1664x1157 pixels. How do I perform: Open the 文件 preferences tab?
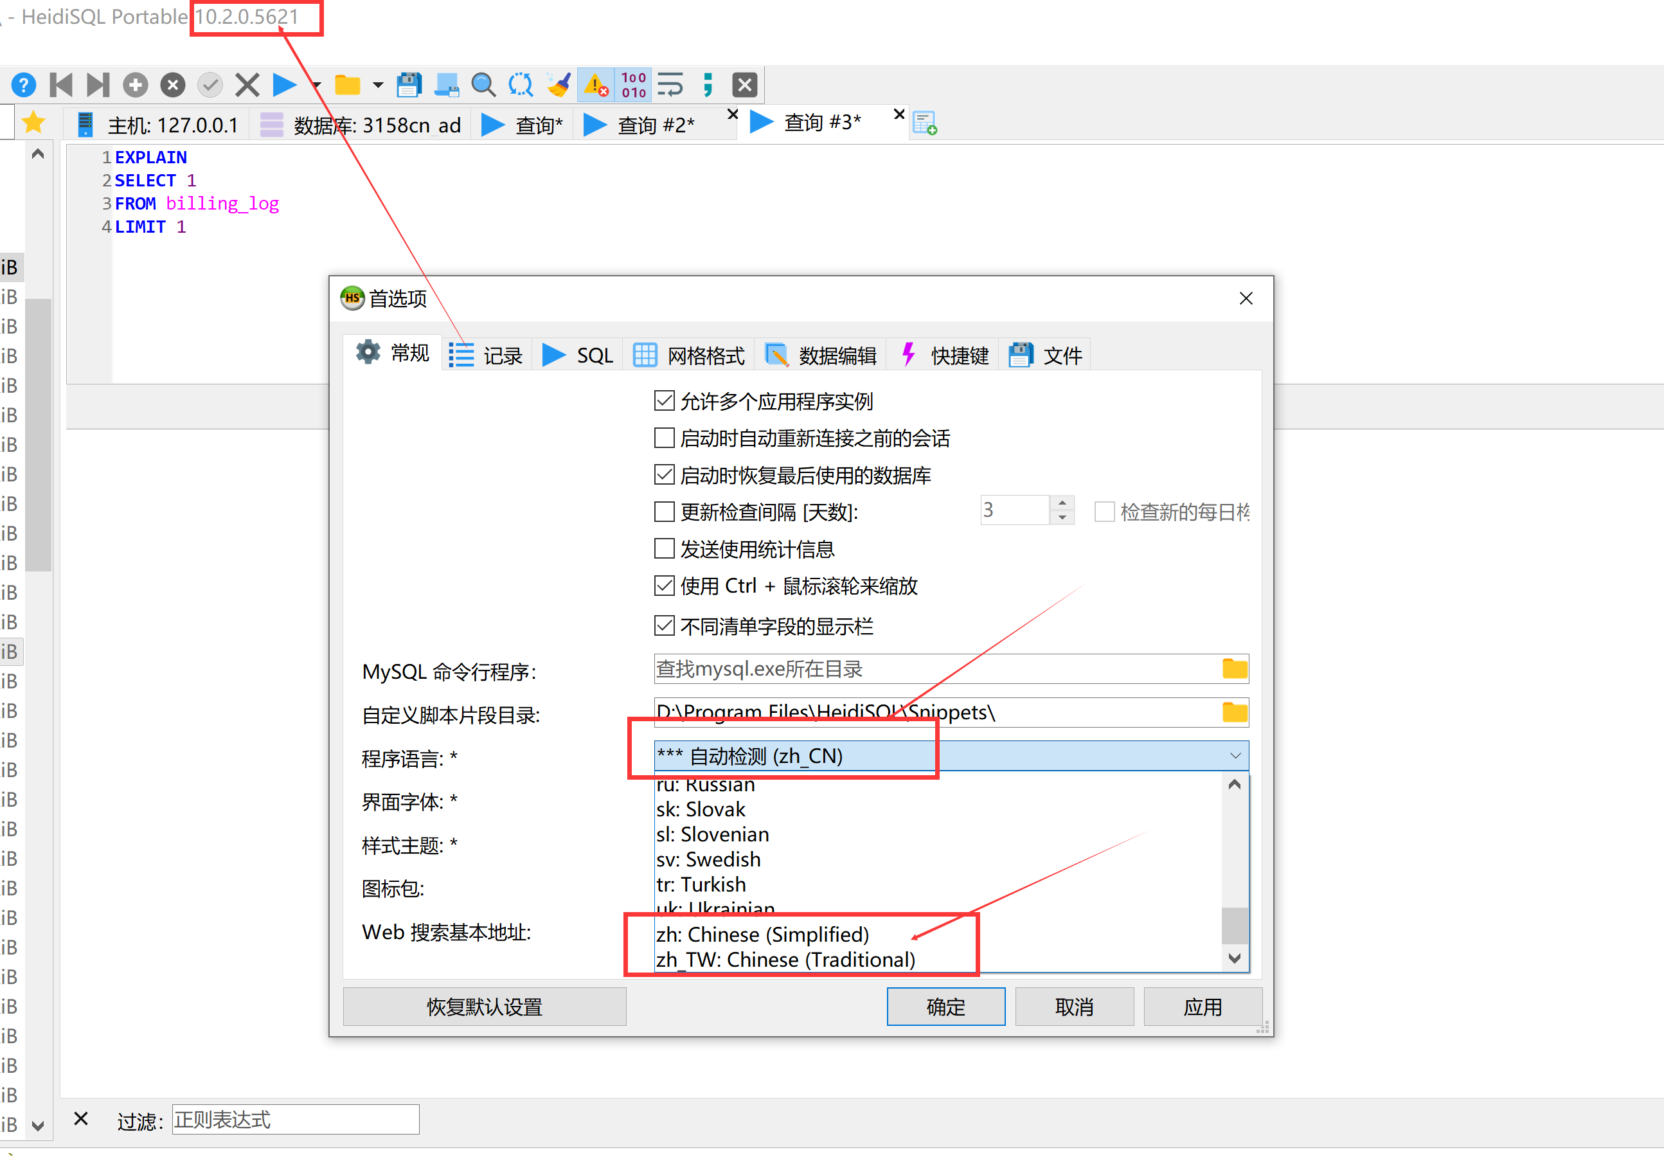[1045, 355]
